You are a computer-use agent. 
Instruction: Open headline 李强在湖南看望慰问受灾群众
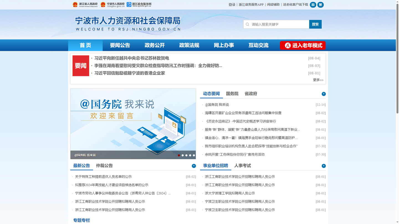point(158,66)
